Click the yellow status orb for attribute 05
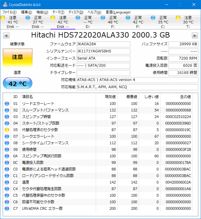Screen dimensions: 201x219 [7, 130]
